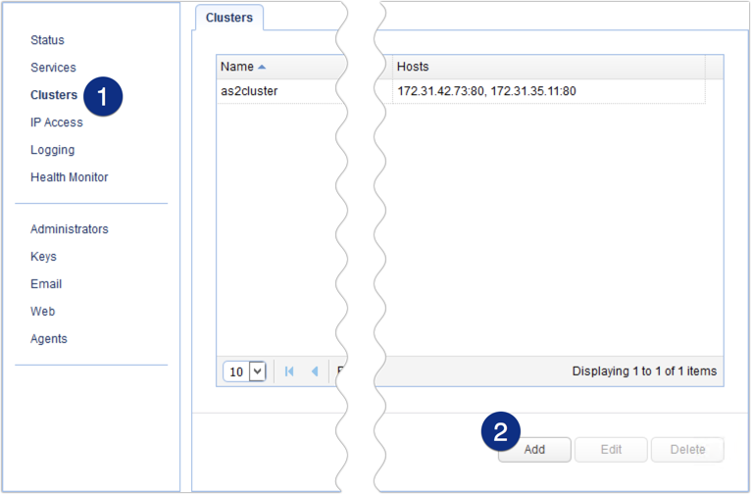Image resolution: width=751 pixels, height=494 pixels.
Task: Open the page size dropdown showing 10
Action: click(246, 371)
